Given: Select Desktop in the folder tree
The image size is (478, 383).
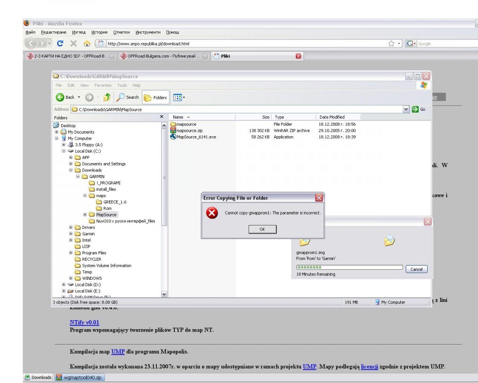Looking at the screenshot, I should [x=65, y=126].
